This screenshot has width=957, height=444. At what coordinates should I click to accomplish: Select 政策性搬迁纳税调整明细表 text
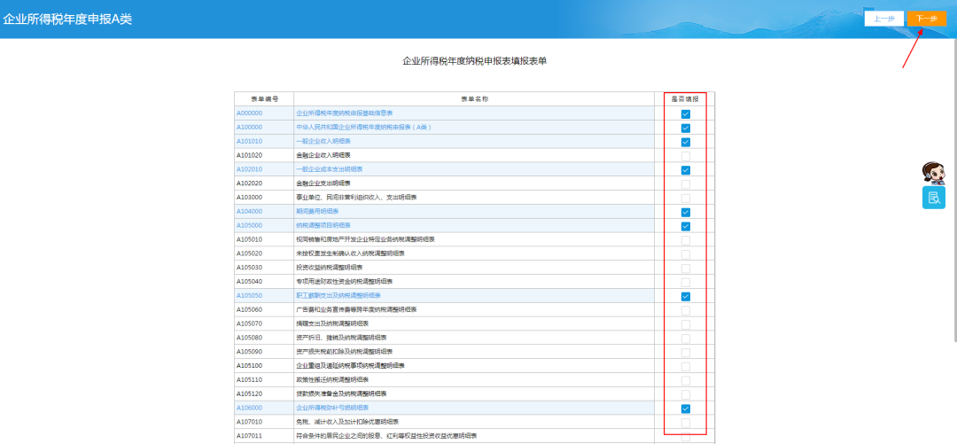pyautogui.click(x=332, y=380)
